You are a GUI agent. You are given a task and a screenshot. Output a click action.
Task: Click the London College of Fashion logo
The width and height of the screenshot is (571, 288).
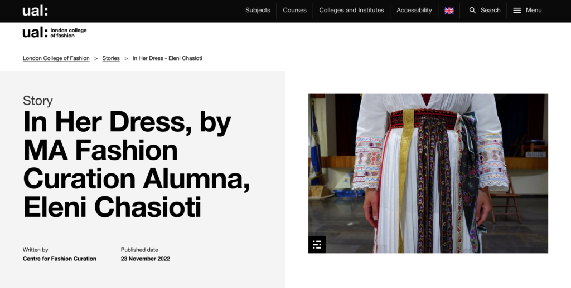(x=55, y=32)
